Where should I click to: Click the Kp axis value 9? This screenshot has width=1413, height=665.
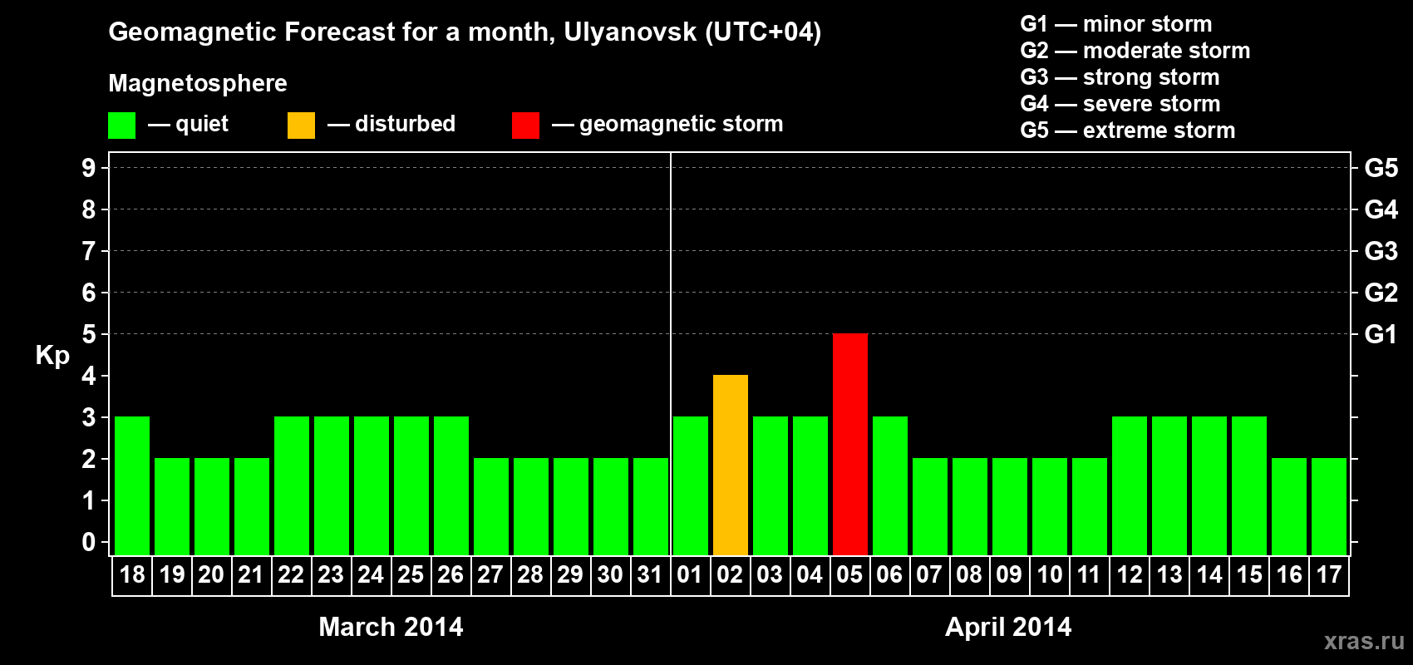89,168
